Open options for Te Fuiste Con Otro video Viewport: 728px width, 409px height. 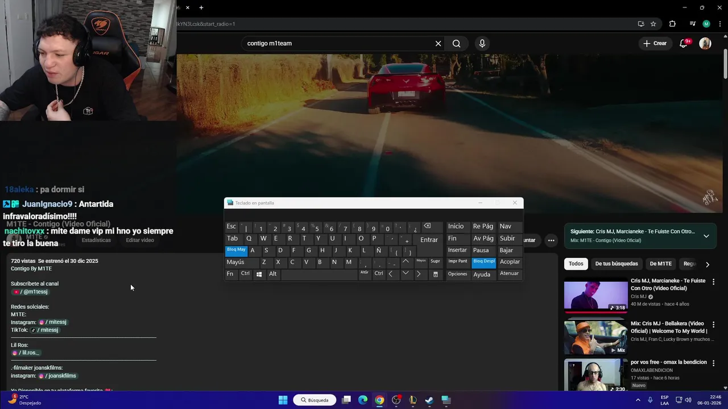point(713,281)
